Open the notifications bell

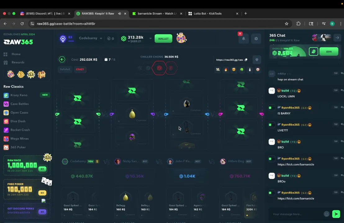coord(243,39)
